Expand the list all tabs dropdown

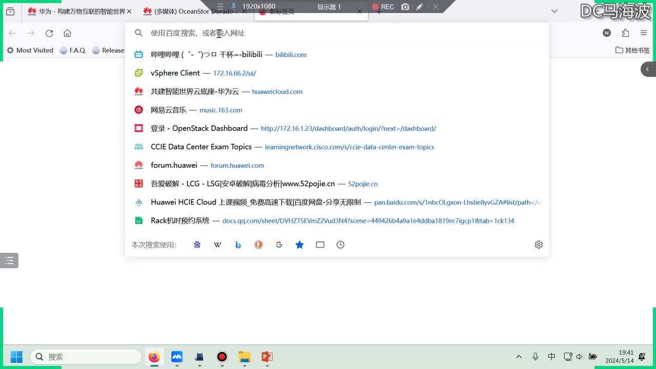click(555, 11)
